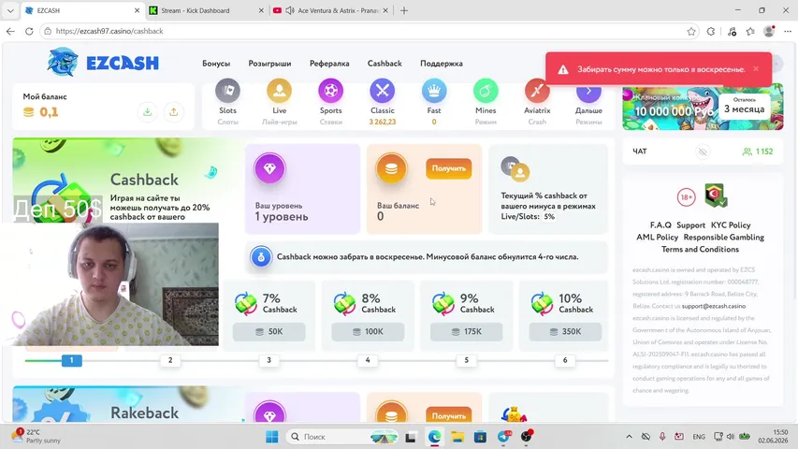
Task: Click the purple diamond level icon
Action: click(269, 168)
